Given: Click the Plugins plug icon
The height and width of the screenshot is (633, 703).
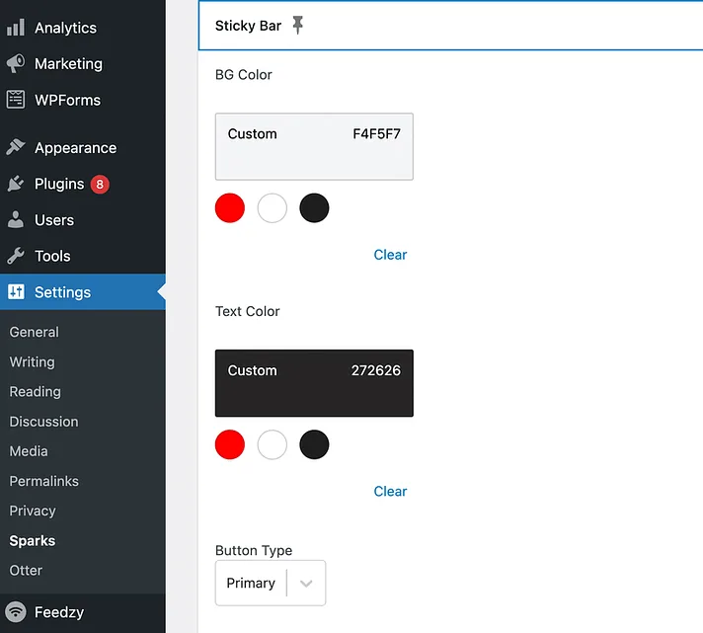Looking at the screenshot, I should click(16, 184).
